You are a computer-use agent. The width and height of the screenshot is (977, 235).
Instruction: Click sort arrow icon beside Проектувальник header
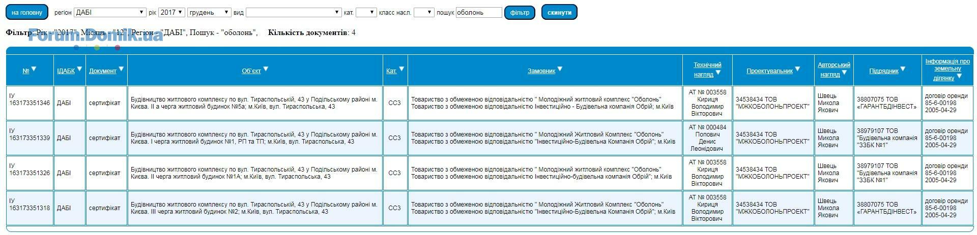[x=797, y=70]
